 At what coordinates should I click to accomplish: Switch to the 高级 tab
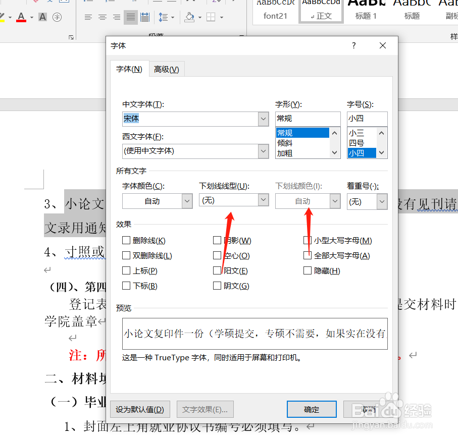click(x=166, y=69)
